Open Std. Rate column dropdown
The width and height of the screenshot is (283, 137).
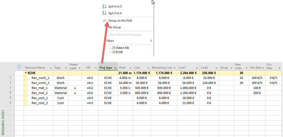263,68
